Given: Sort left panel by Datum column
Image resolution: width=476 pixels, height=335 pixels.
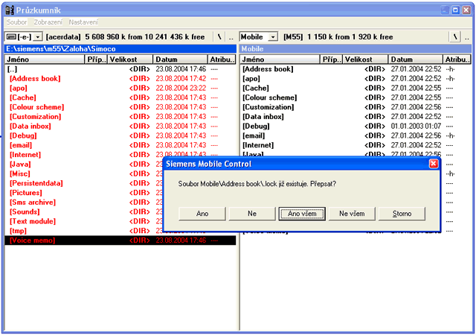Looking at the screenshot, I should 180,60.
